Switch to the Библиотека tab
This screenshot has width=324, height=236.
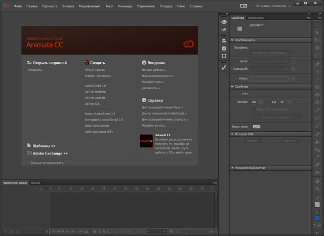point(255,18)
